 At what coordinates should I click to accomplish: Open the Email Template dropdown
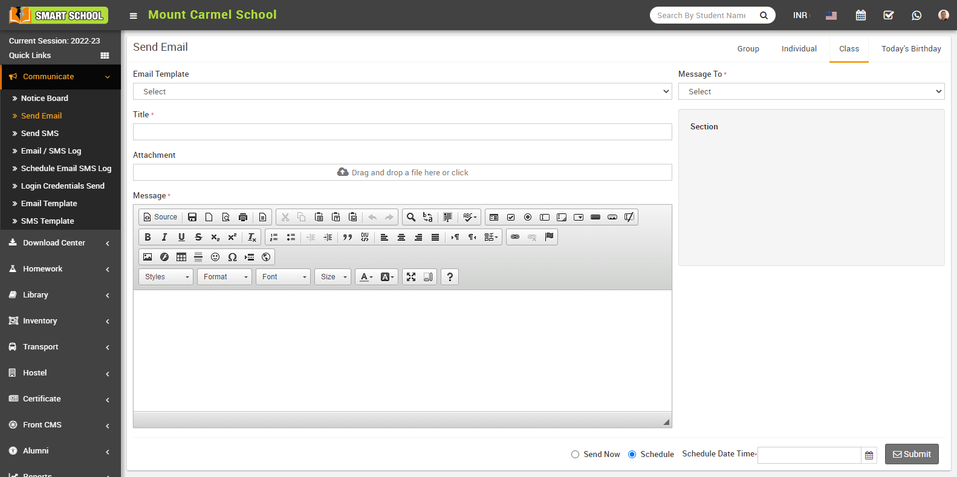pos(402,91)
